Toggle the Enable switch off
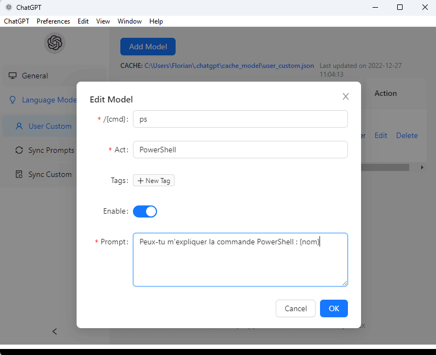The width and height of the screenshot is (436, 355). (x=145, y=211)
